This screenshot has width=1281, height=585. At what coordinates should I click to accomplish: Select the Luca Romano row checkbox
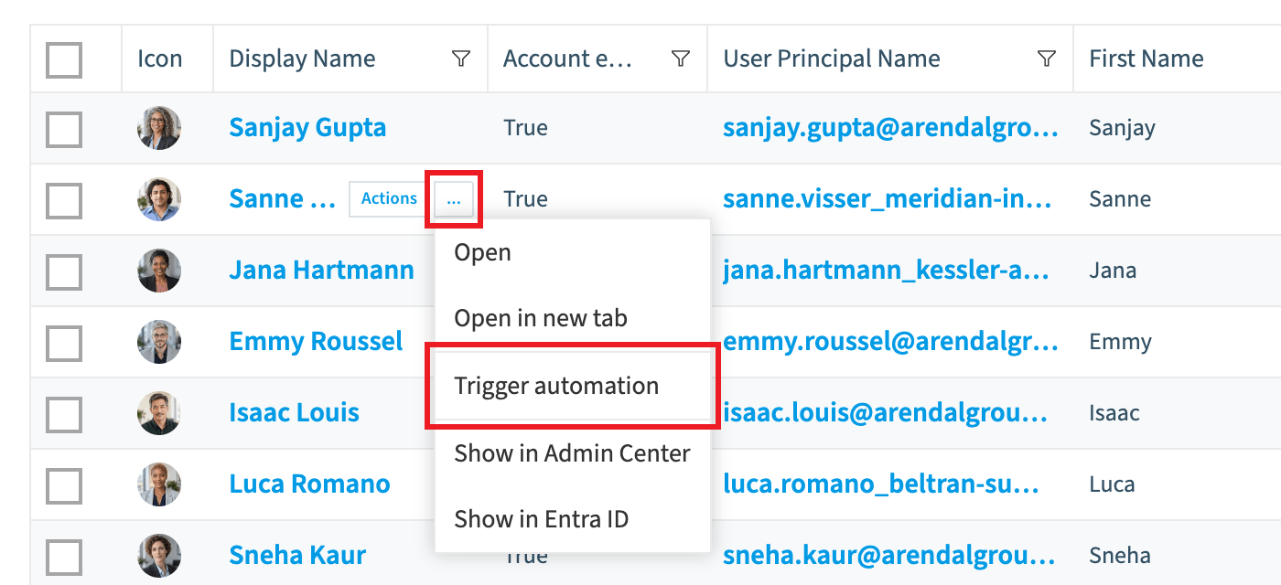pos(64,485)
